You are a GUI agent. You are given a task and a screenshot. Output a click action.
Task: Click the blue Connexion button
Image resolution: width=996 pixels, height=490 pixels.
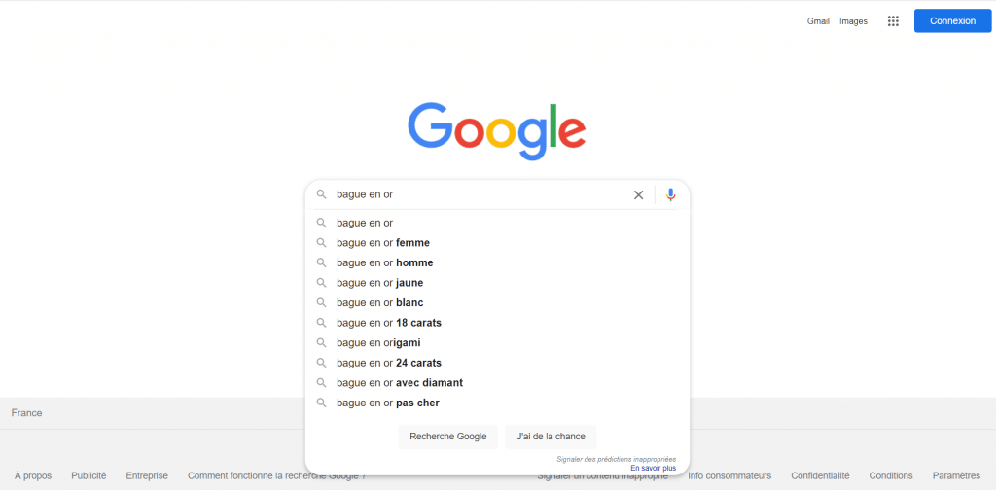[x=952, y=21]
